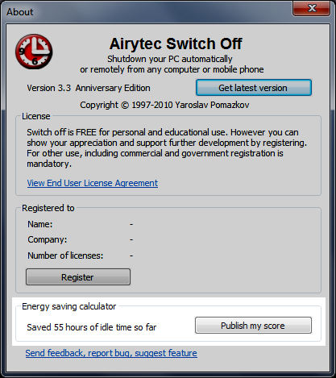The image size is (336, 378).
Task: Click the Name: label
Action: click(40, 224)
